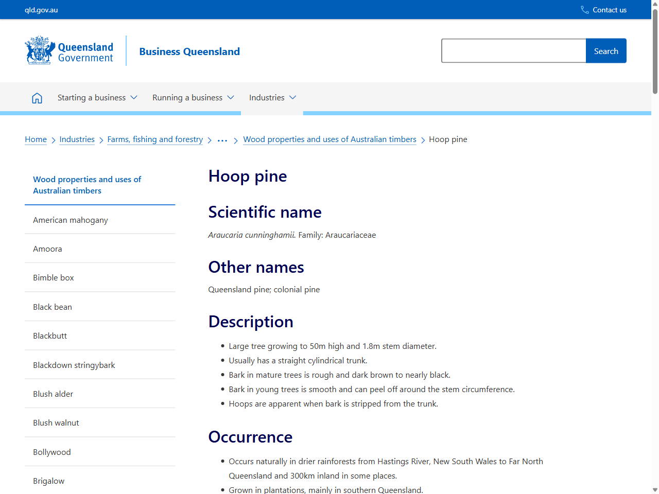Image resolution: width=659 pixels, height=494 pixels.
Task: Select the Industries breadcrumb link
Action: click(x=77, y=139)
